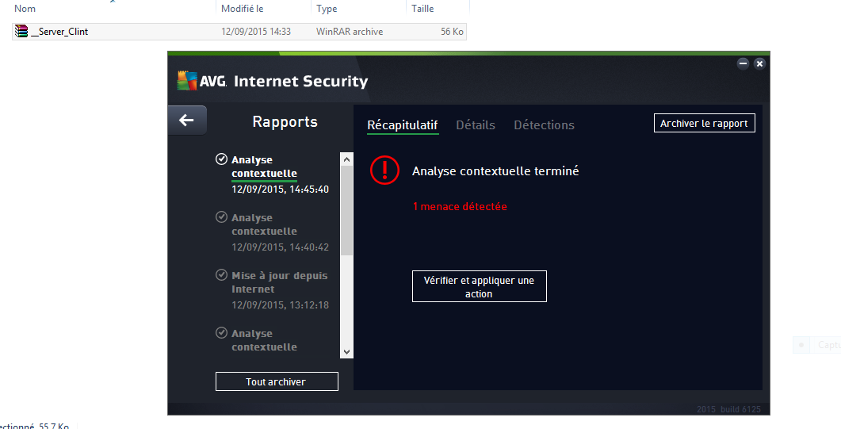Sort files by the Taille column header

tap(422, 9)
